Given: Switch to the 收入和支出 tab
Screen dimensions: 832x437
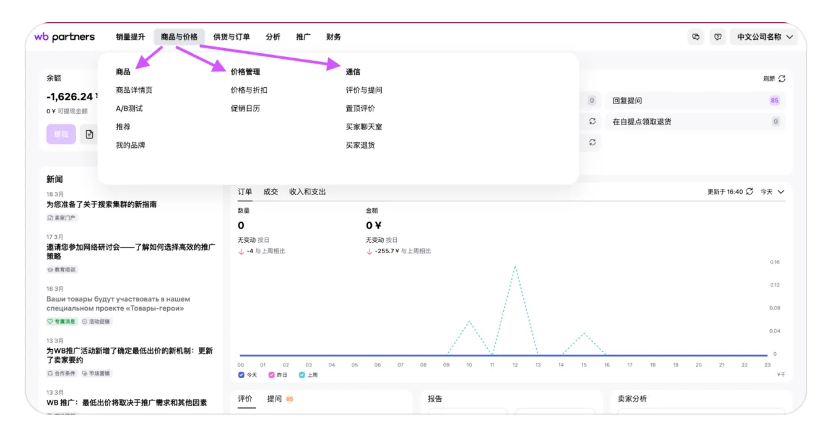Looking at the screenshot, I should [x=307, y=192].
